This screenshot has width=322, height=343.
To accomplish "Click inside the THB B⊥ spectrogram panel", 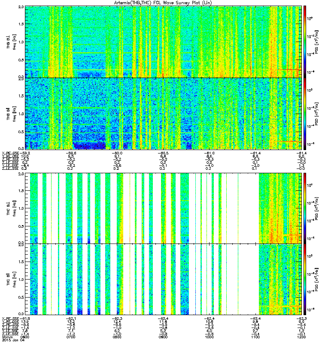I will [164, 42].
